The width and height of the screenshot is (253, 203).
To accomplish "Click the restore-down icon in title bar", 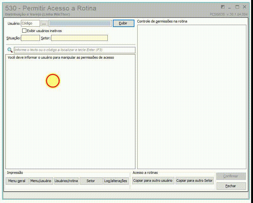I will 223,7.
